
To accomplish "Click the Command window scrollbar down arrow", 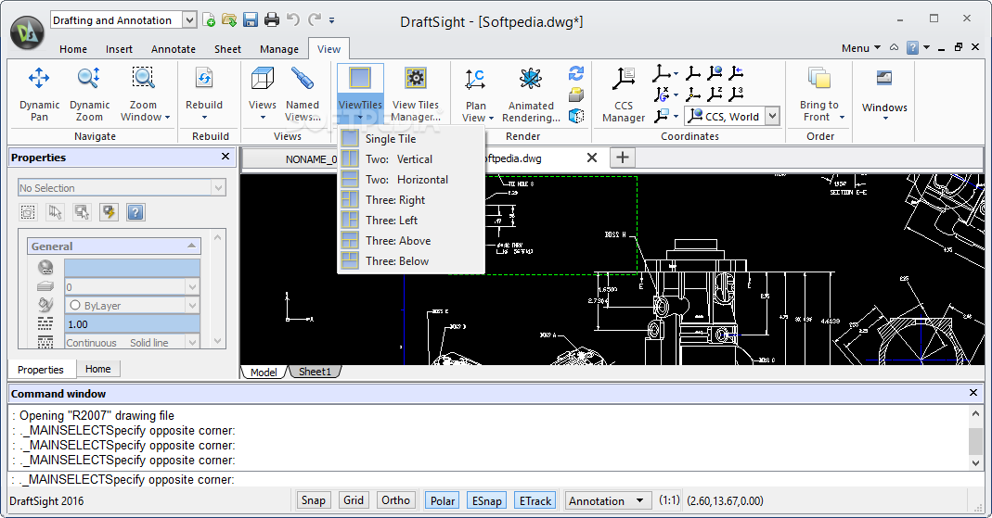I will pos(975,463).
